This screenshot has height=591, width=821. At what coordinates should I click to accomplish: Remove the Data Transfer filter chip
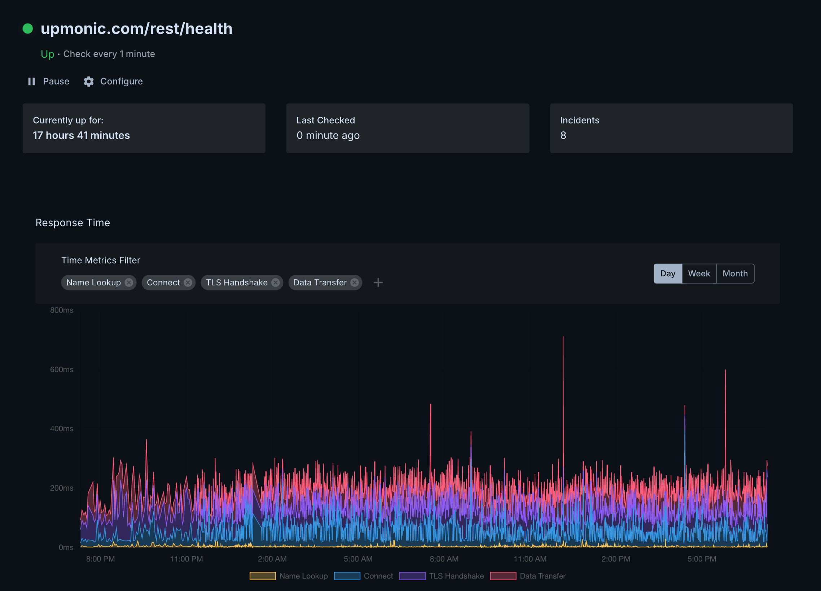coord(355,283)
